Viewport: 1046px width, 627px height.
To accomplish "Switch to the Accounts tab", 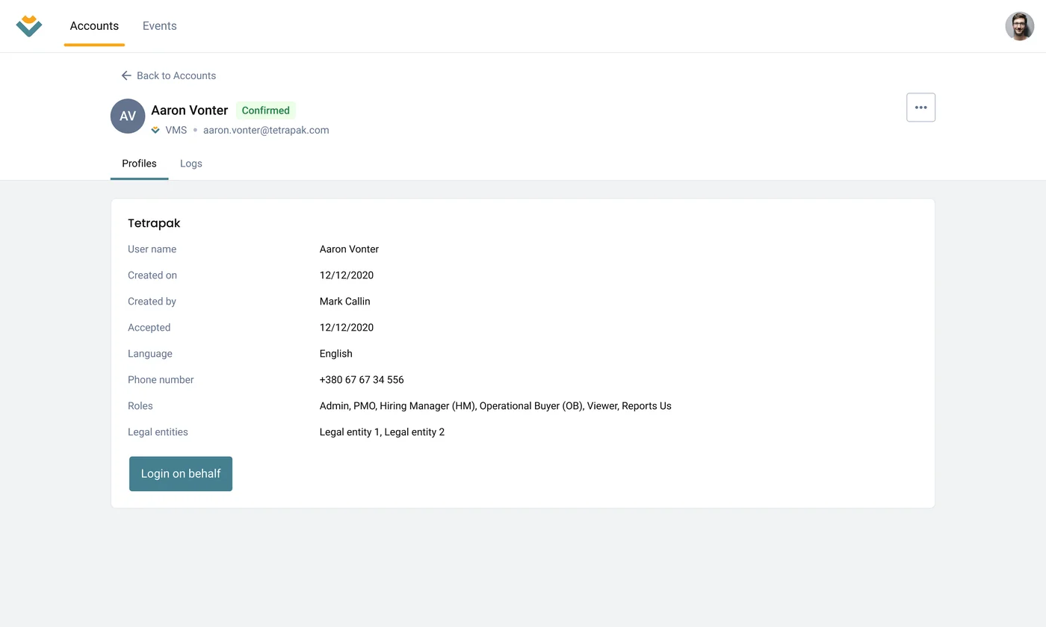I will [94, 26].
